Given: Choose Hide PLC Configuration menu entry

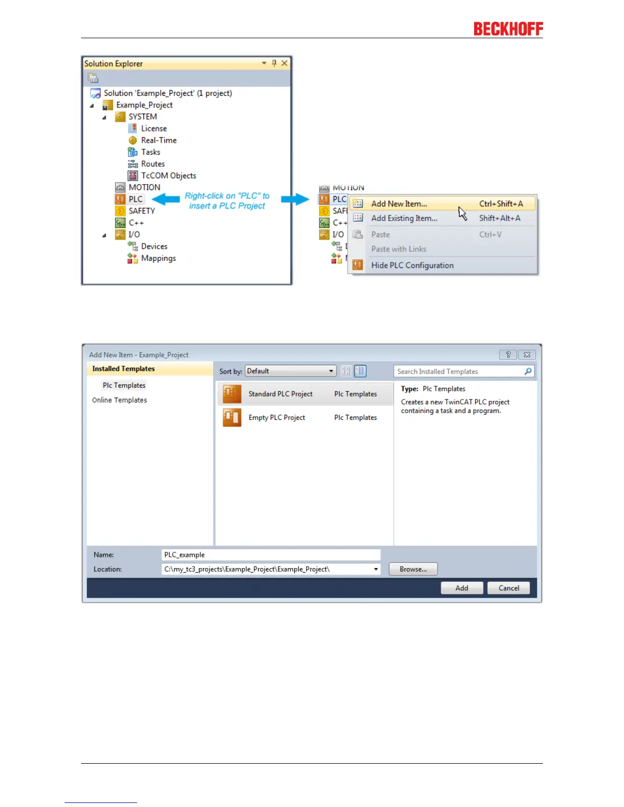Looking at the screenshot, I should coord(444,265).
